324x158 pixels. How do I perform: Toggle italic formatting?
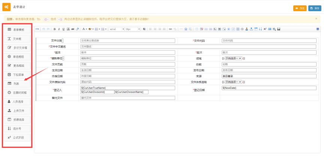coord(59,29)
